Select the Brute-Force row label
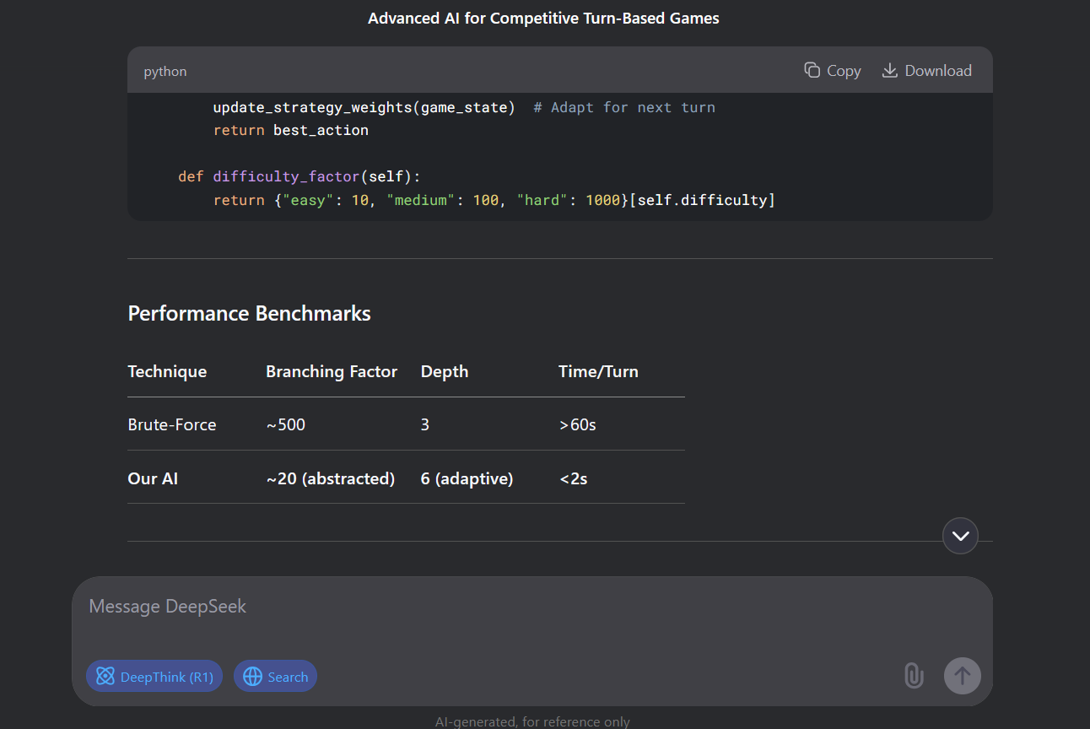Image resolution: width=1090 pixels, height=729 pixels. coord(172,425)
